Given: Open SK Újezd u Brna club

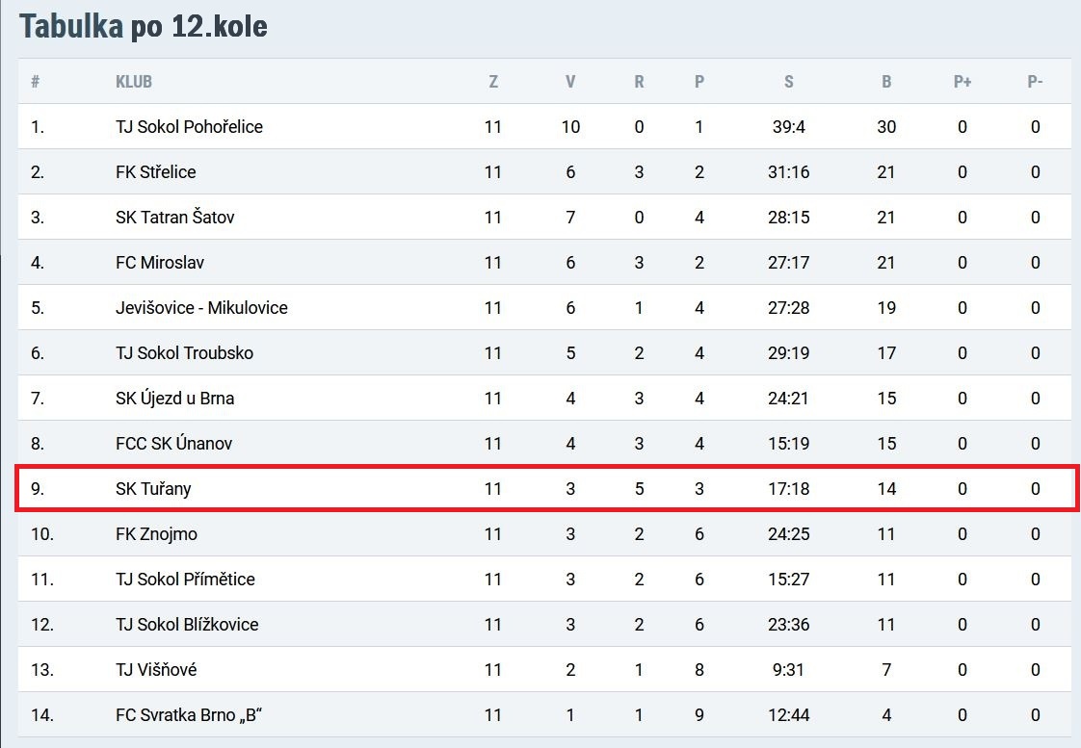Looking at the screenshot, I should pyautogui.click(x=175, y=399).
